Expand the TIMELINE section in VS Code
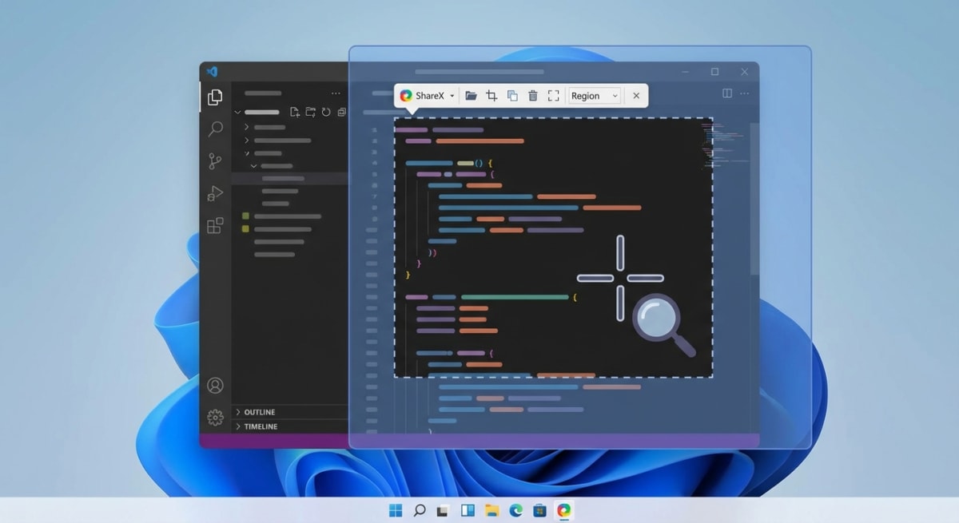This screenshot has height=523, width=959. pos(260,426)
